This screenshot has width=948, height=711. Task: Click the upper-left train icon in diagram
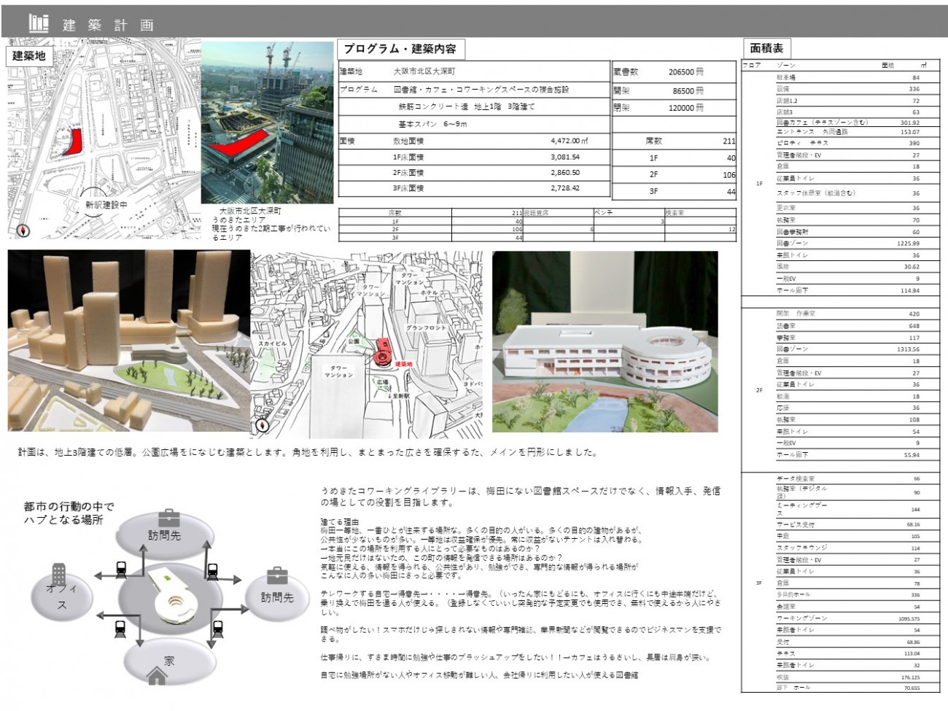click(x=122, y=570)
